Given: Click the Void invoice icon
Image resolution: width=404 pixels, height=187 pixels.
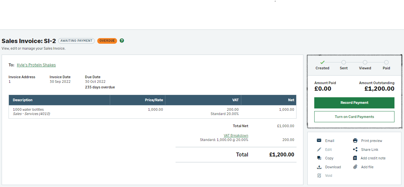Looking at the screenshot, I should coord(319,175).
